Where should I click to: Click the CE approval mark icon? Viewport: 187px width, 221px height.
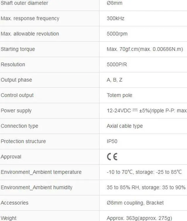(112, 157)
